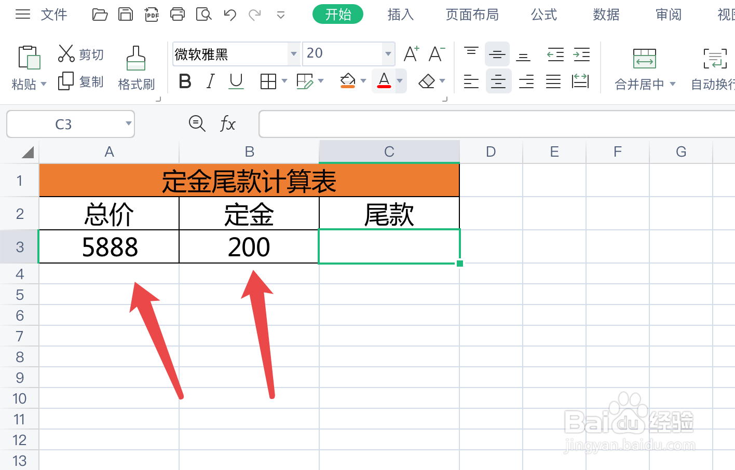This screenshot has width=735, height=470.
Task: Select the 开始 ribbon tab
Action: [x=338, y=14]
